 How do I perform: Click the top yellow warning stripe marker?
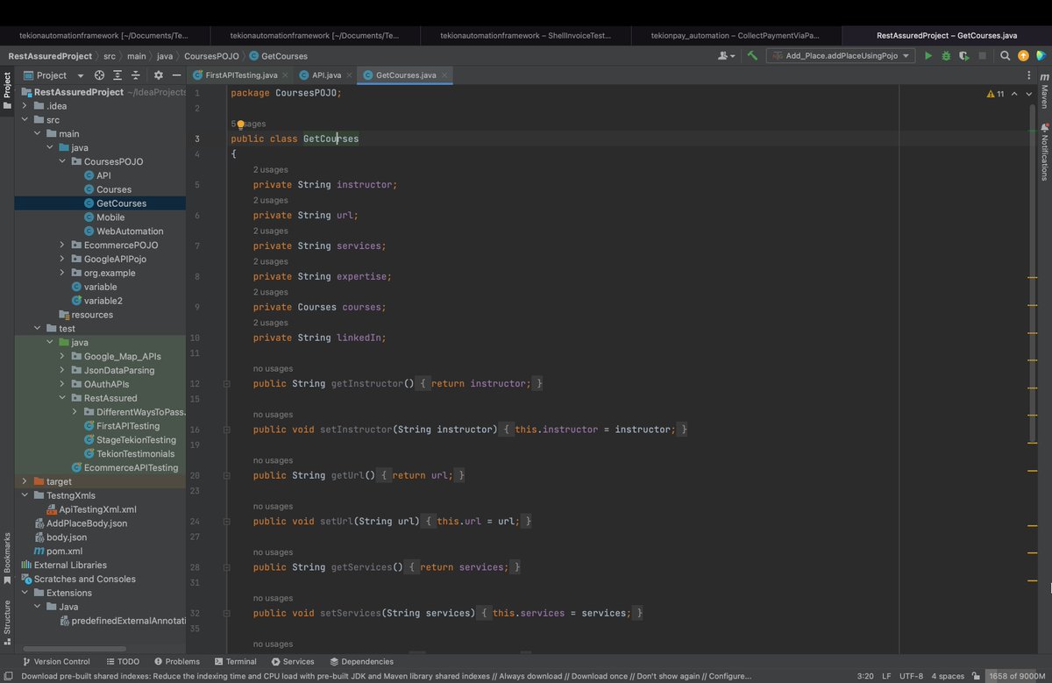1032,277
